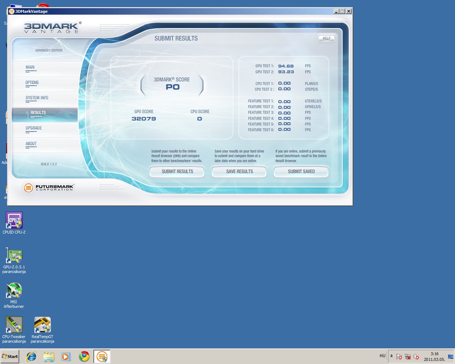Click the SUBMIT RESULTS button
Viewport: 455px width, 364px height.
pyautogui.click(x=177, y=171)
